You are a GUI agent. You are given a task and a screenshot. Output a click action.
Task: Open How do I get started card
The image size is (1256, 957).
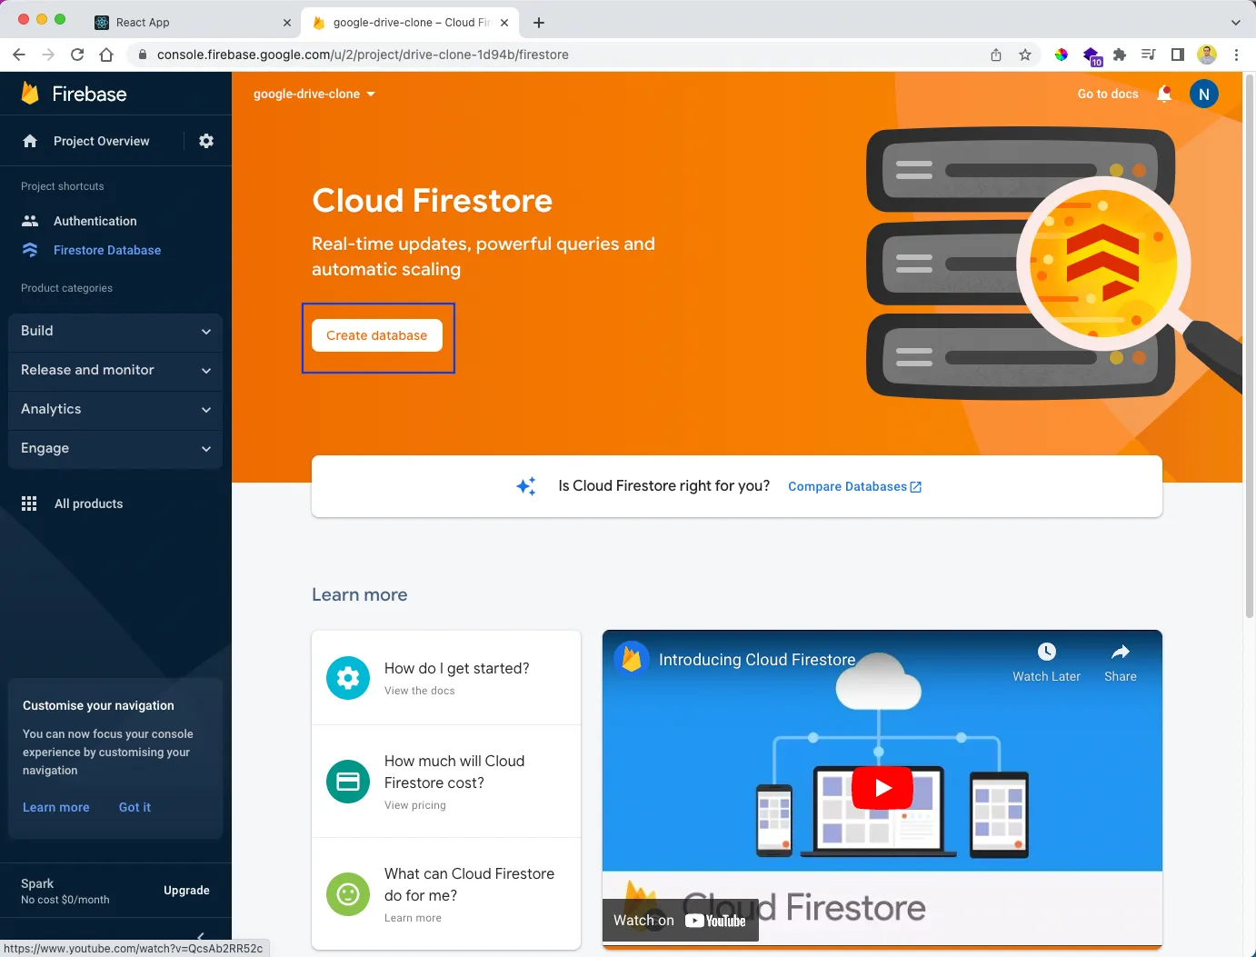(x=446, y=678)
